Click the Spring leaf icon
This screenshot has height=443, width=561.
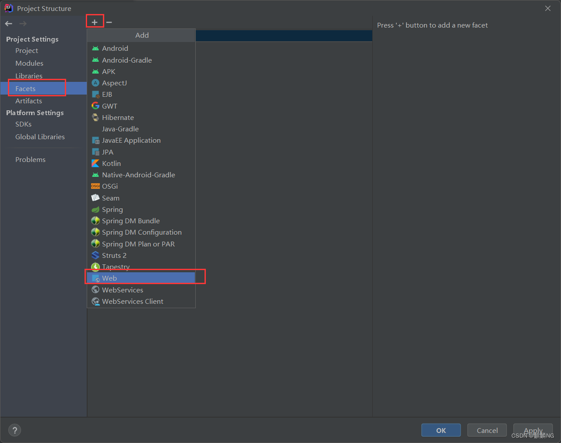tap(95, 209)
